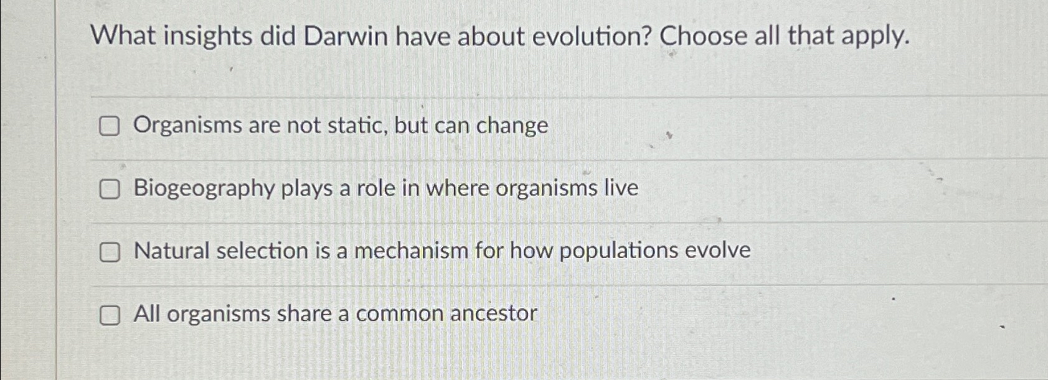Check the 'Organisms are not static, but can change' checkbox
The height and width of the screenshot is (380, 1048).
click(x=111, y=127)
